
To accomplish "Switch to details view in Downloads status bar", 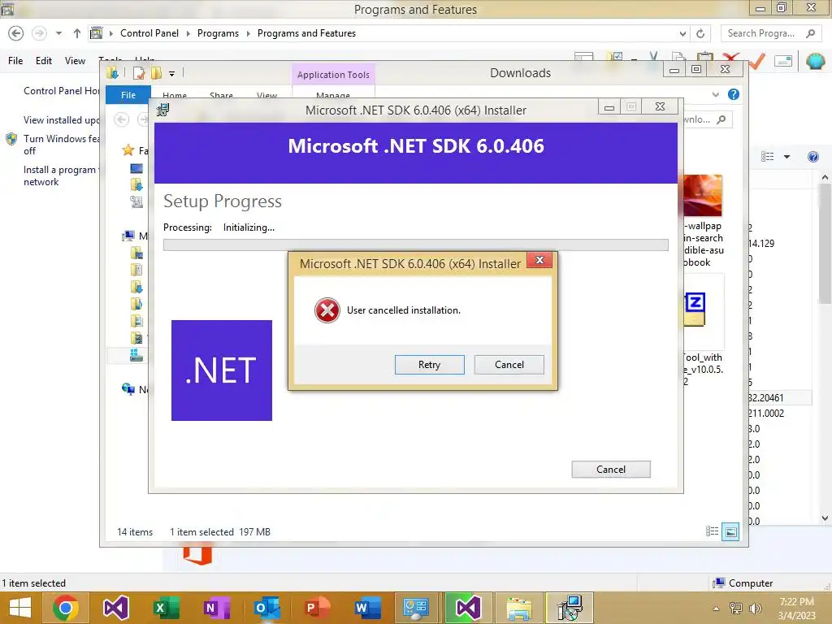I will tap(712, 531).
